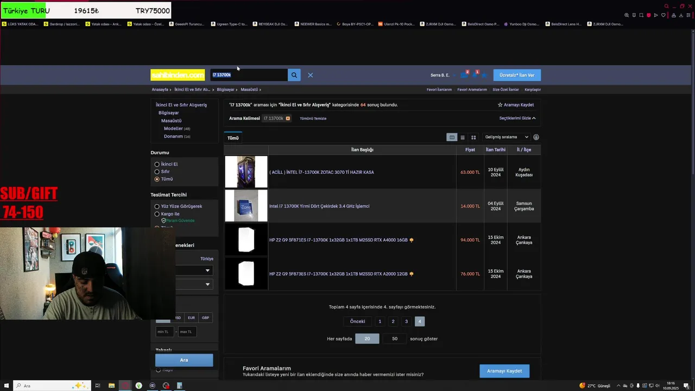Clear the search with the X icon
The height and width of the screenshot is (391, 695).
(x=310, y=75)
